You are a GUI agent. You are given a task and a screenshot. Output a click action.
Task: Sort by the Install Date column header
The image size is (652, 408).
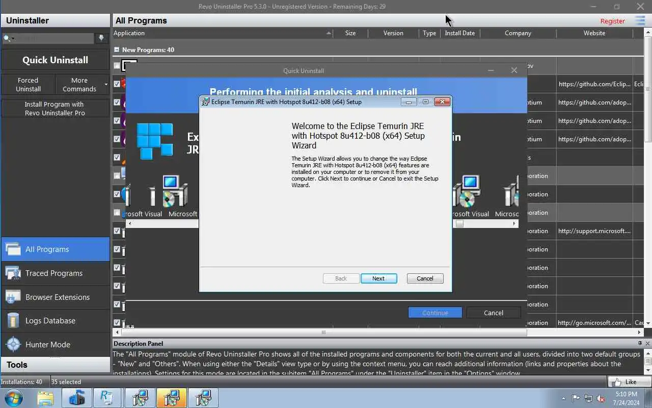coord(460,33)
